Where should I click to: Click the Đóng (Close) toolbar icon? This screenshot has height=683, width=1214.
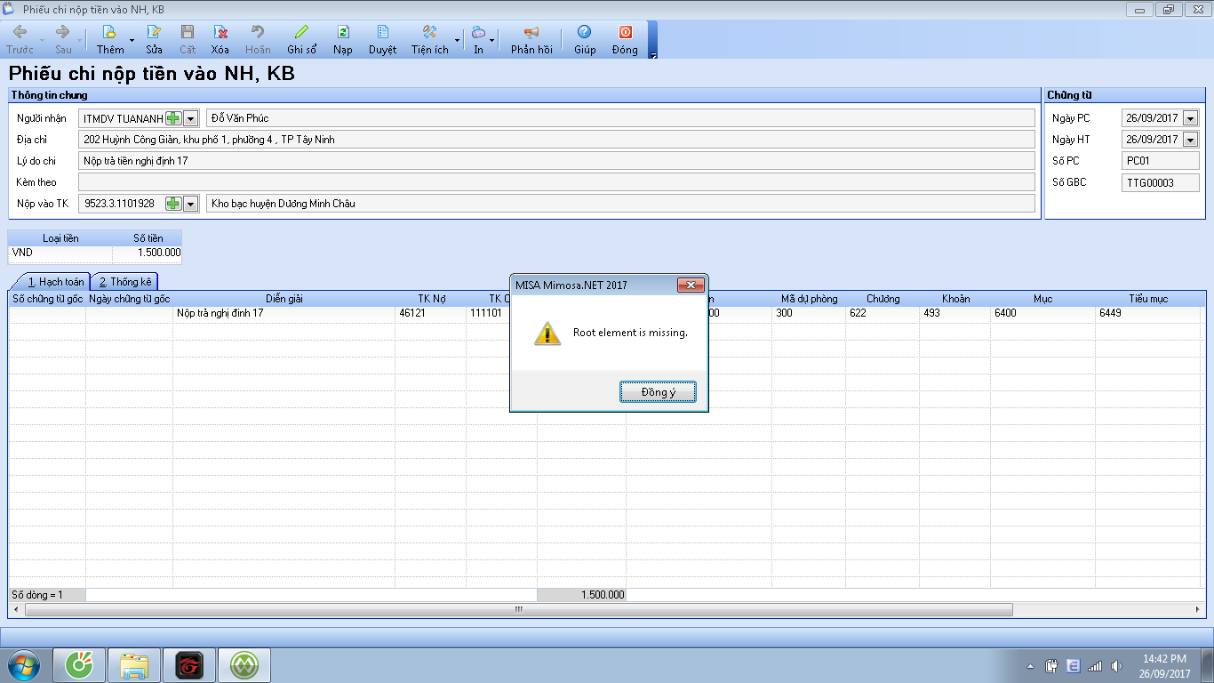point(625,32)
